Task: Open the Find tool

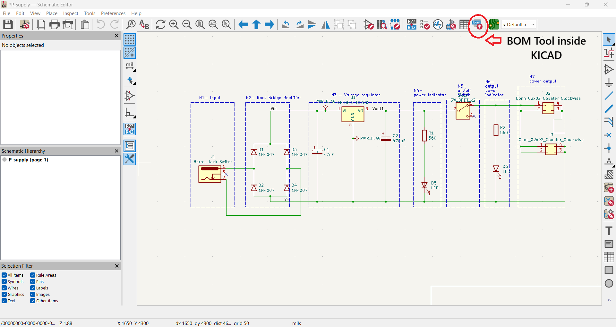Action: 131,24
